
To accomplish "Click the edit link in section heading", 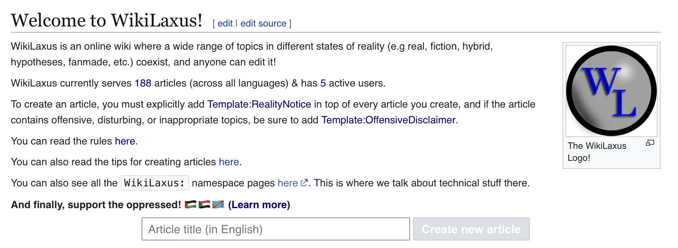I will 225,23.
